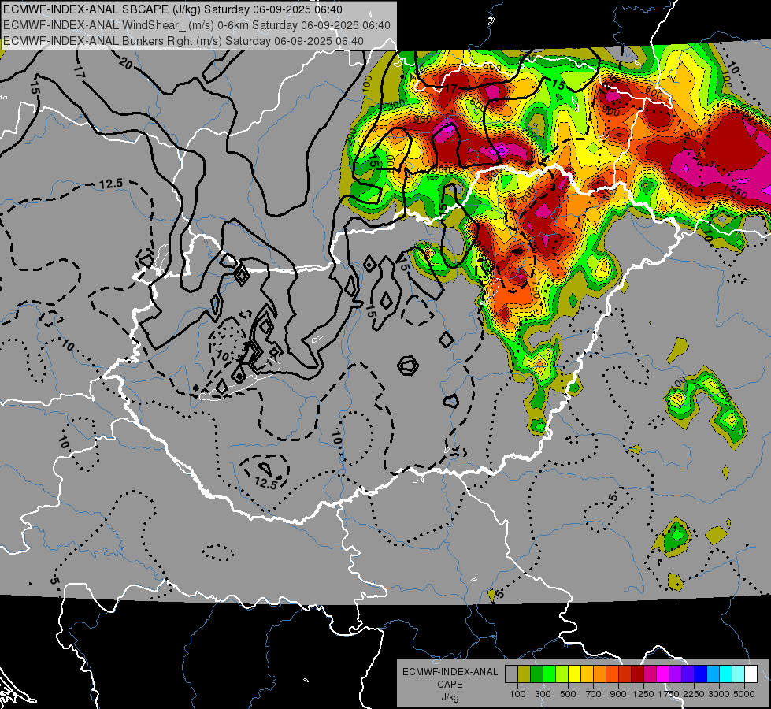Image resolution: width=771 pixels, height=709 pixels.
Task: Click the SBCAPE (J/kg) title line
Action: [172, 9]
